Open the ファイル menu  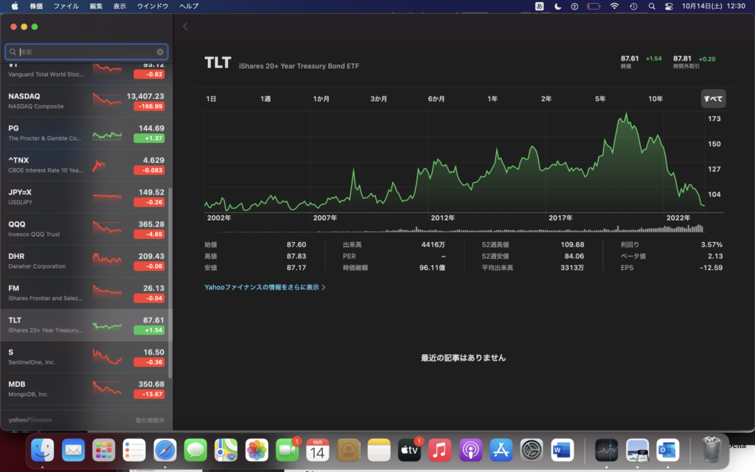(66, 6)
